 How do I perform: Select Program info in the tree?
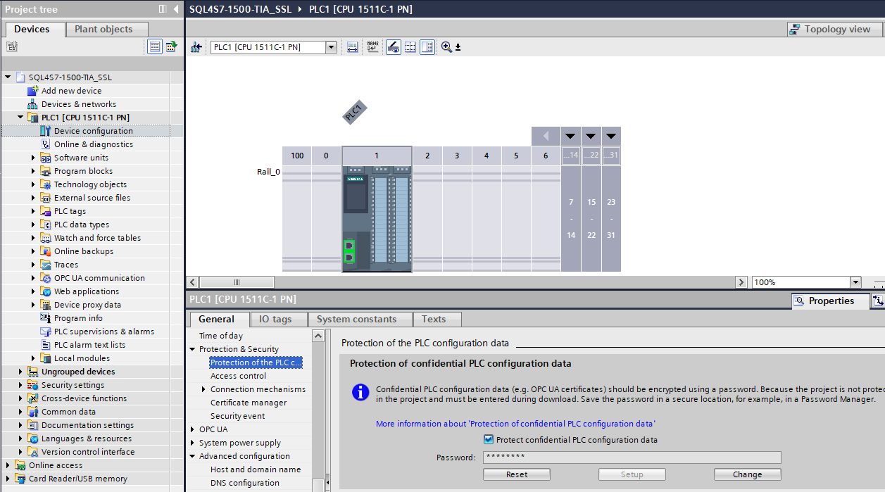tap(78, 318)
